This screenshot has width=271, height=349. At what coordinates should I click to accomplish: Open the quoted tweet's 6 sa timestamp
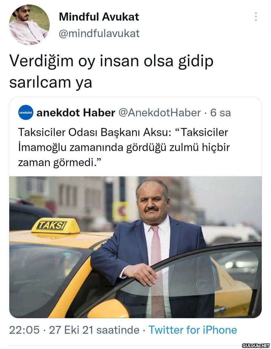[220, 113]
